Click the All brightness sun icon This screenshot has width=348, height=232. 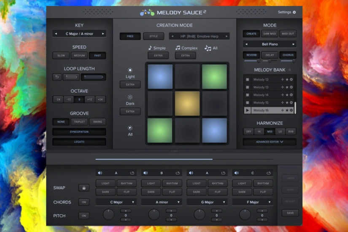tap(130, 128)
